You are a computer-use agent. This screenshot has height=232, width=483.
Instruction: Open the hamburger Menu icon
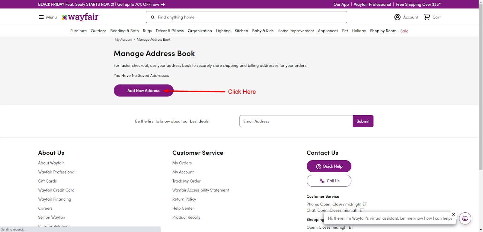tap(41, 17)
